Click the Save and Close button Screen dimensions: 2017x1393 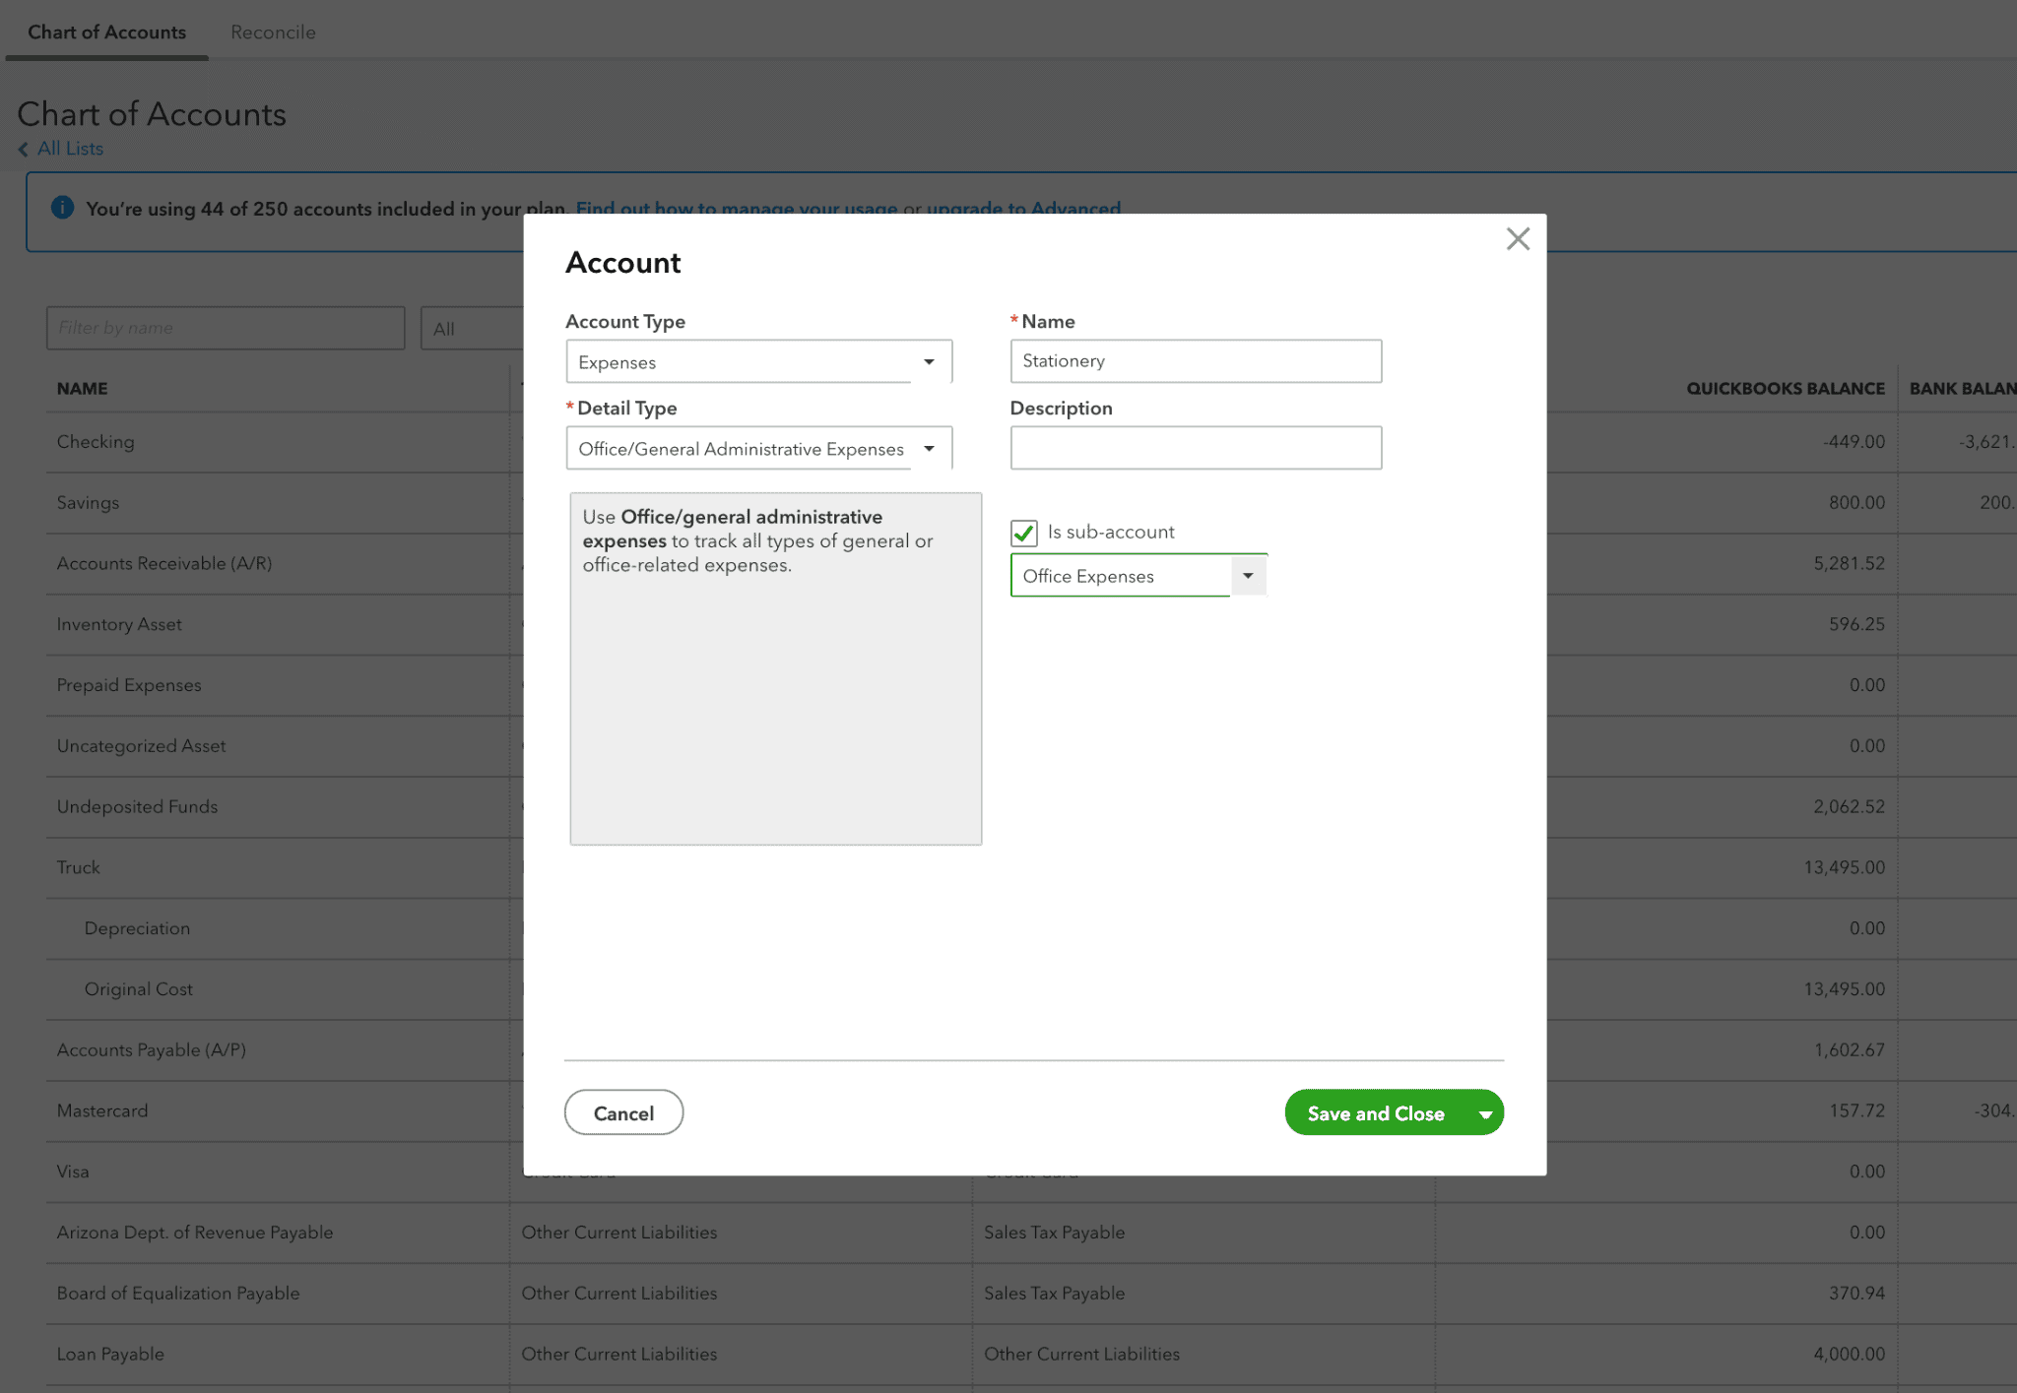tap(1376, 1113)
